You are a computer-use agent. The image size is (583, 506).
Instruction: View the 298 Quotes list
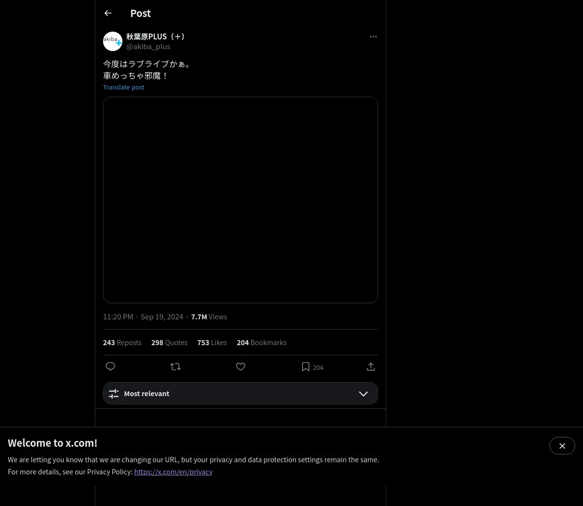click(169, 343)
